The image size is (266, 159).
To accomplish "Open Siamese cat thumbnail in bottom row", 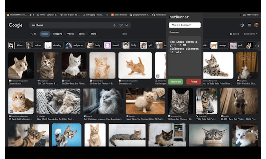I will [167, 135].
